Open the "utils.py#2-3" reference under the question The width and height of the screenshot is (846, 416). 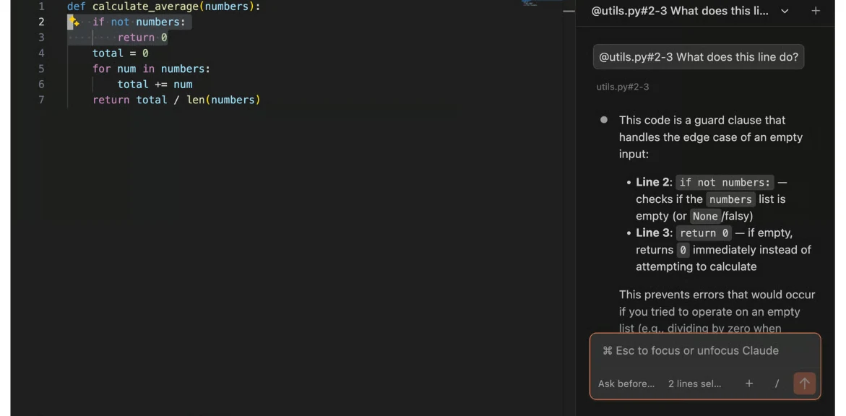tap(623, 87)
